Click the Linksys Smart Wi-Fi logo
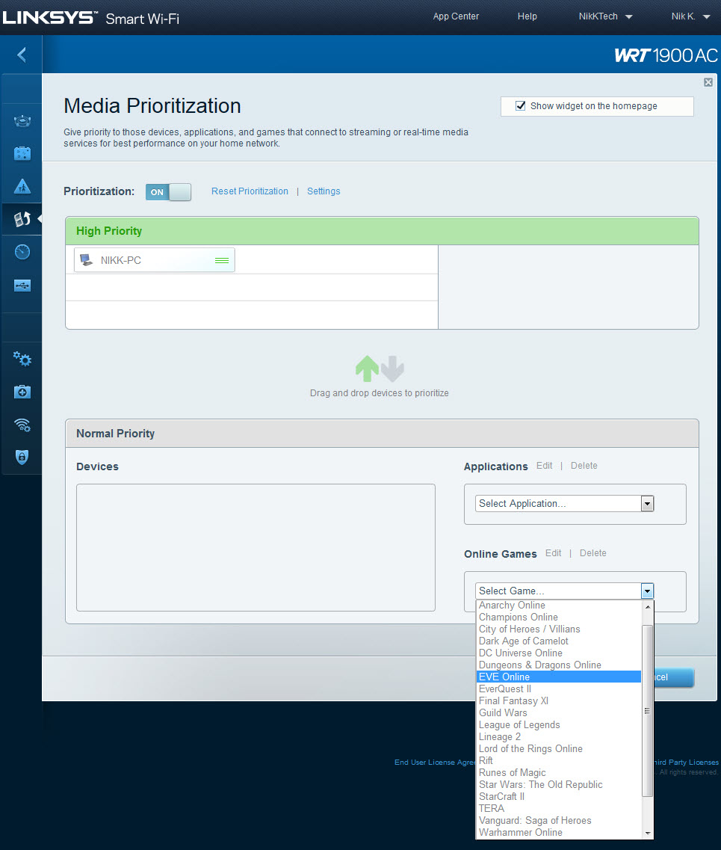This screenshot has height=850, width=721. point(90,18)
